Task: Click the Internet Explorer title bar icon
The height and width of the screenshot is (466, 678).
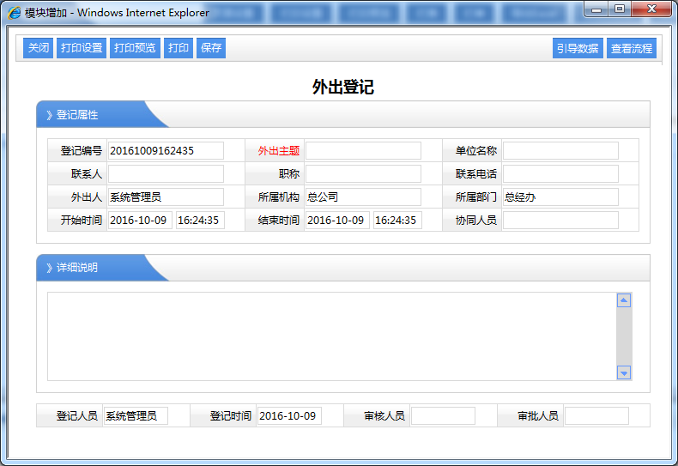Action: [15, 13]
